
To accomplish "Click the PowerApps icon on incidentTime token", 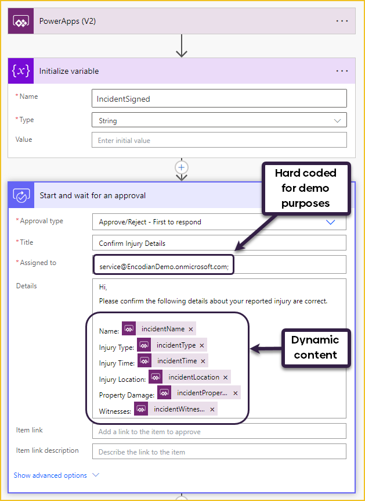I will click(144, 361).
